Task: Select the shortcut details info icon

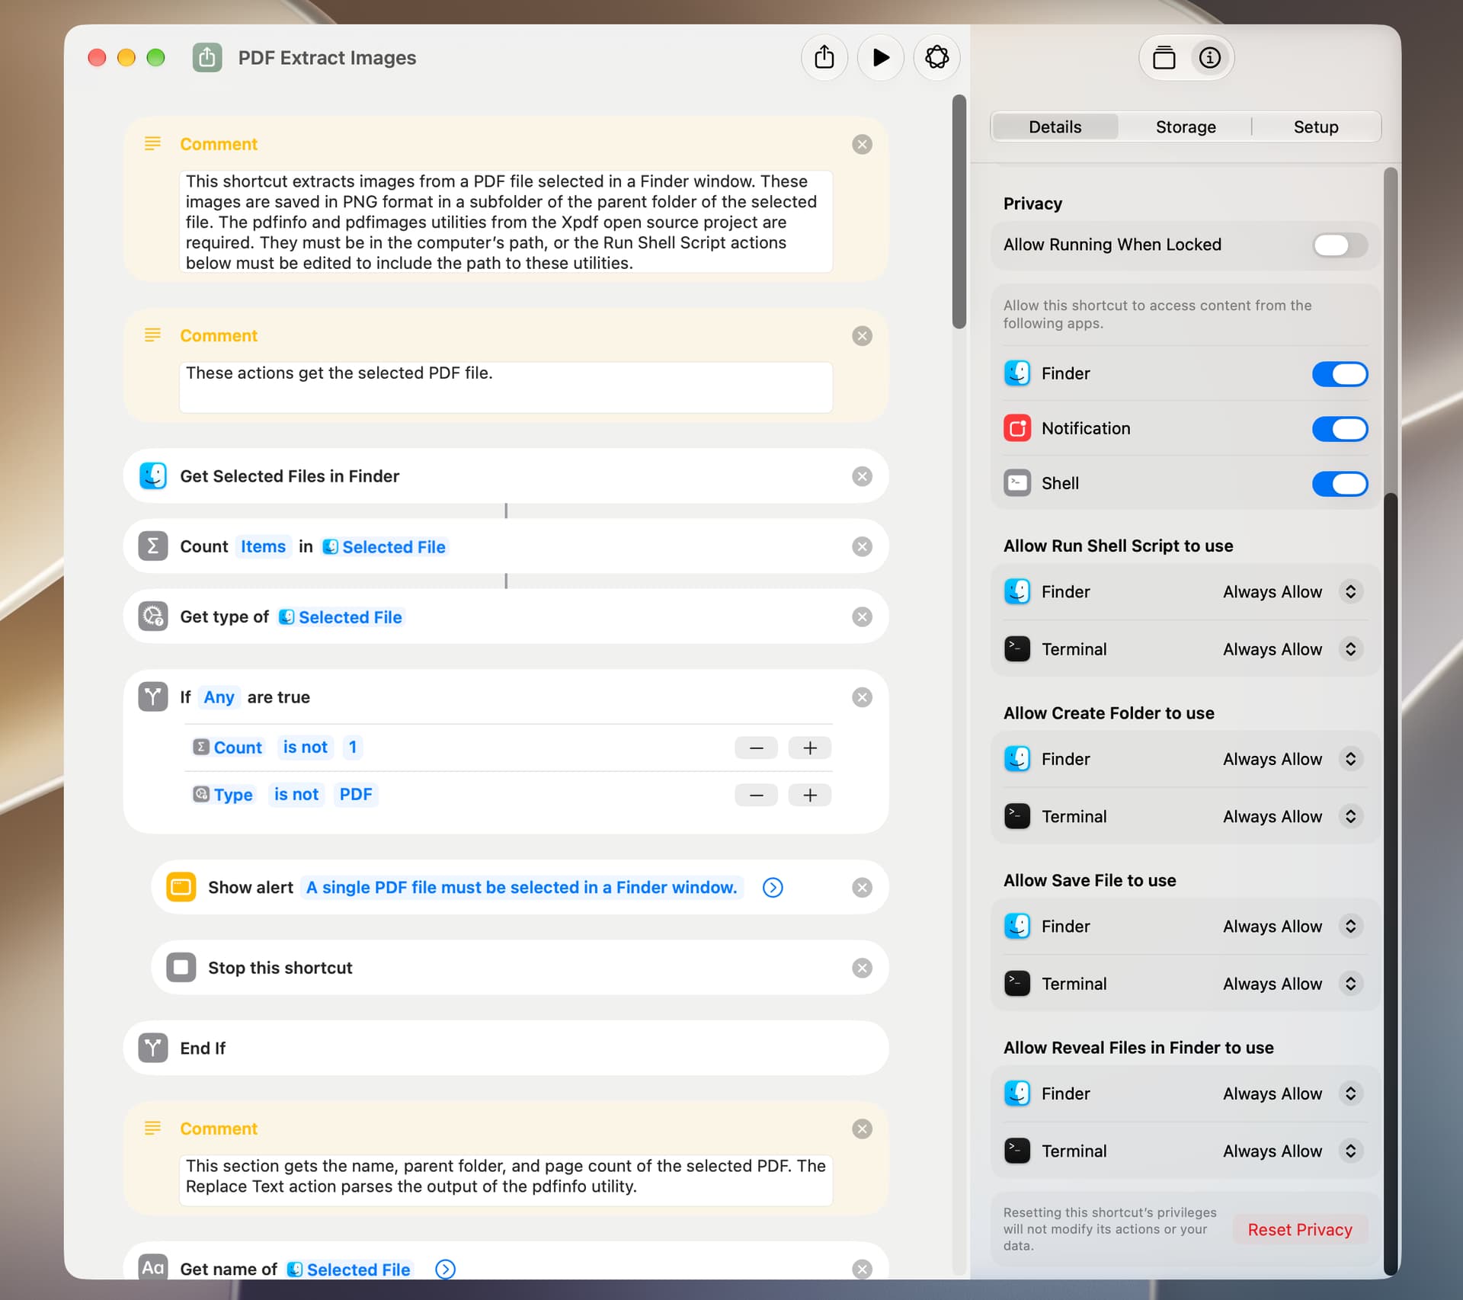Action: click(1209, 58)
